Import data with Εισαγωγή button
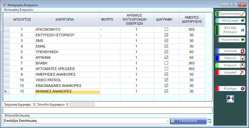The image size is (249, 128). [230, 65]
